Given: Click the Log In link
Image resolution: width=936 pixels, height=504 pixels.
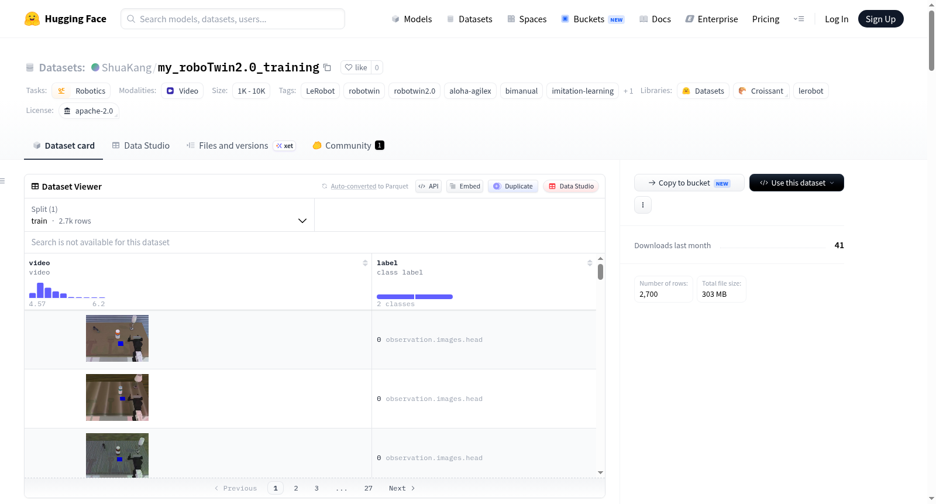Looking at the screenshot, I should [x=837, y=19].
